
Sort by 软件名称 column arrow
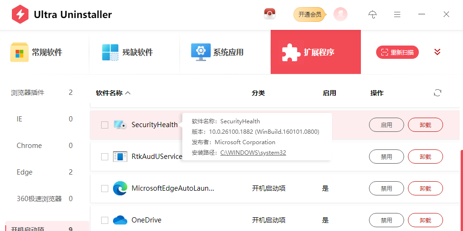128,93
